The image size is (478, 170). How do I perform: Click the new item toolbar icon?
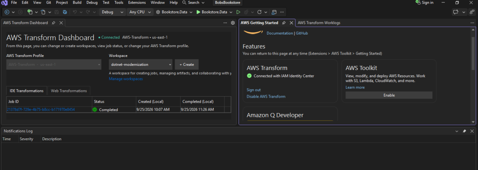pyautogui.click(x=30, y=12)
